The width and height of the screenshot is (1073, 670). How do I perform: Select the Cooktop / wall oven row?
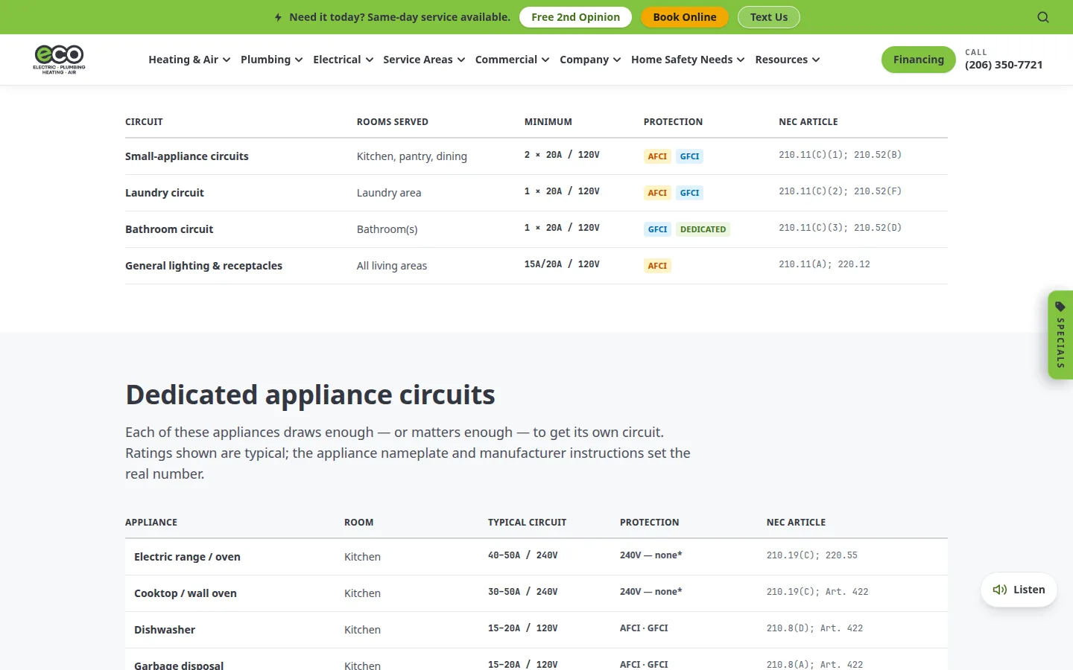[x=536, y=593]
